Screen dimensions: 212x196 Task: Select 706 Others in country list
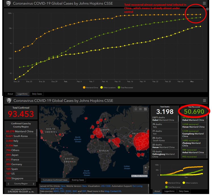[x=20, y=150]
